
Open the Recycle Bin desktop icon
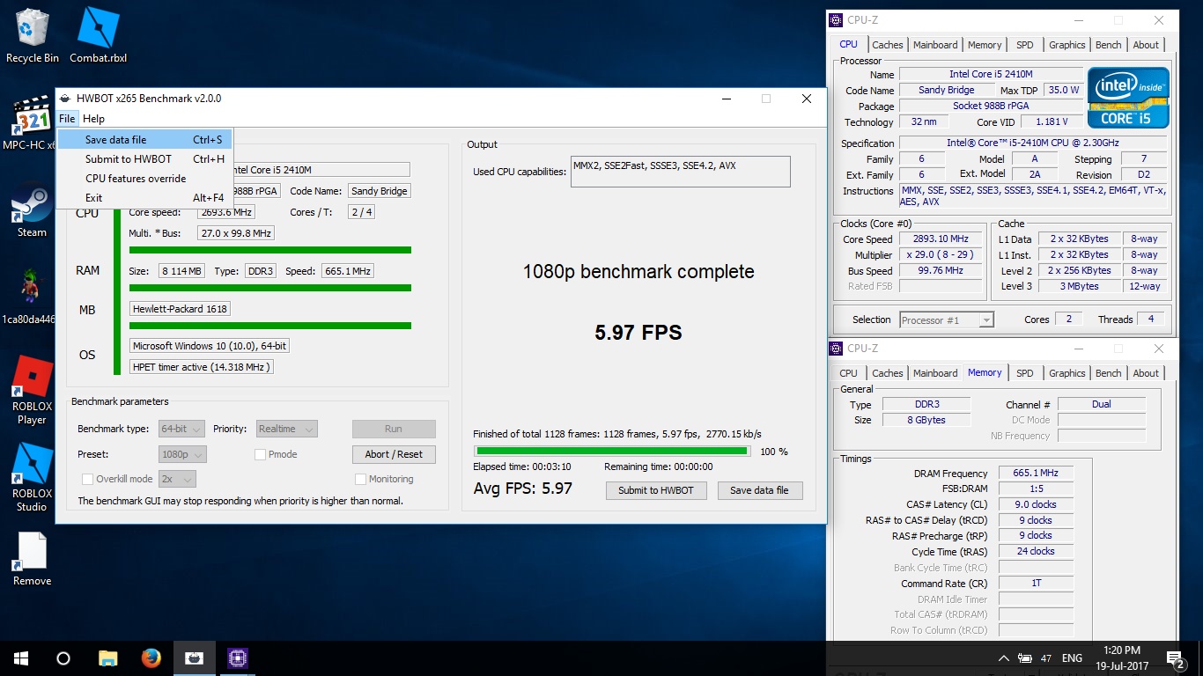click(x=33, y=35)
